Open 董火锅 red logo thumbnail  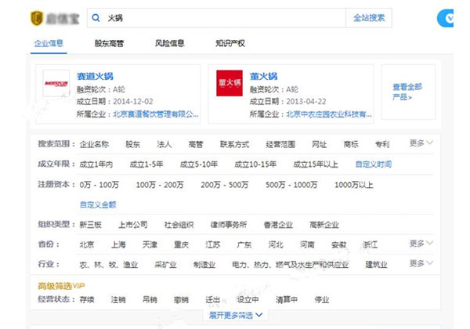click(x=230, y=83)
